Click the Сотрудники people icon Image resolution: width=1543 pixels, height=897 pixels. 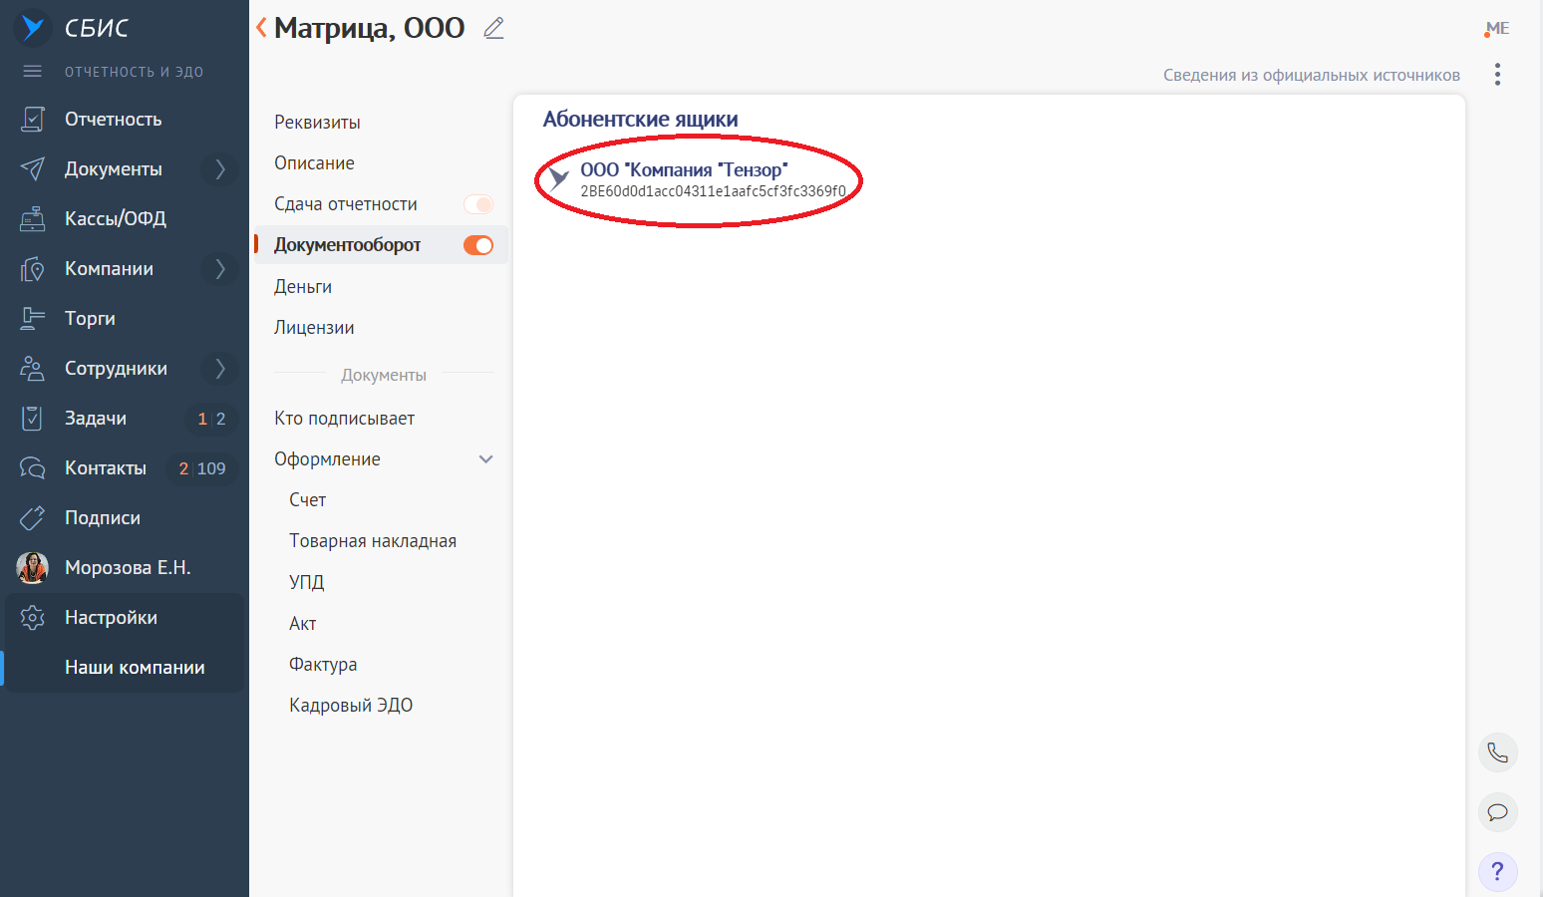[33, 368]
